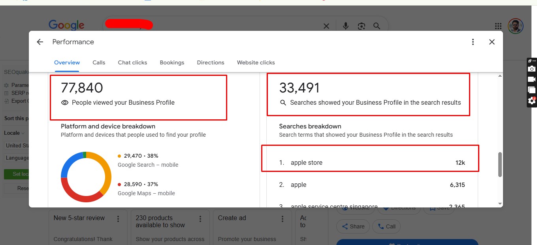Select the Directions tab

(211, 62)
